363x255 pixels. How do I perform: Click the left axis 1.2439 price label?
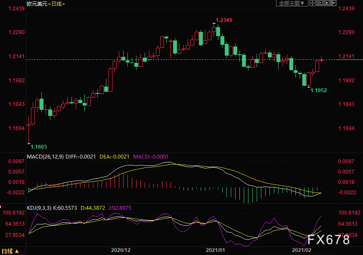[16, 9]
